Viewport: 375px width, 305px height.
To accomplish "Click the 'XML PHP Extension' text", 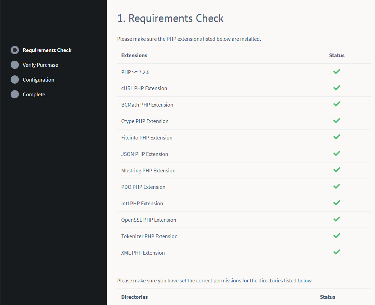I will (143, 253).
